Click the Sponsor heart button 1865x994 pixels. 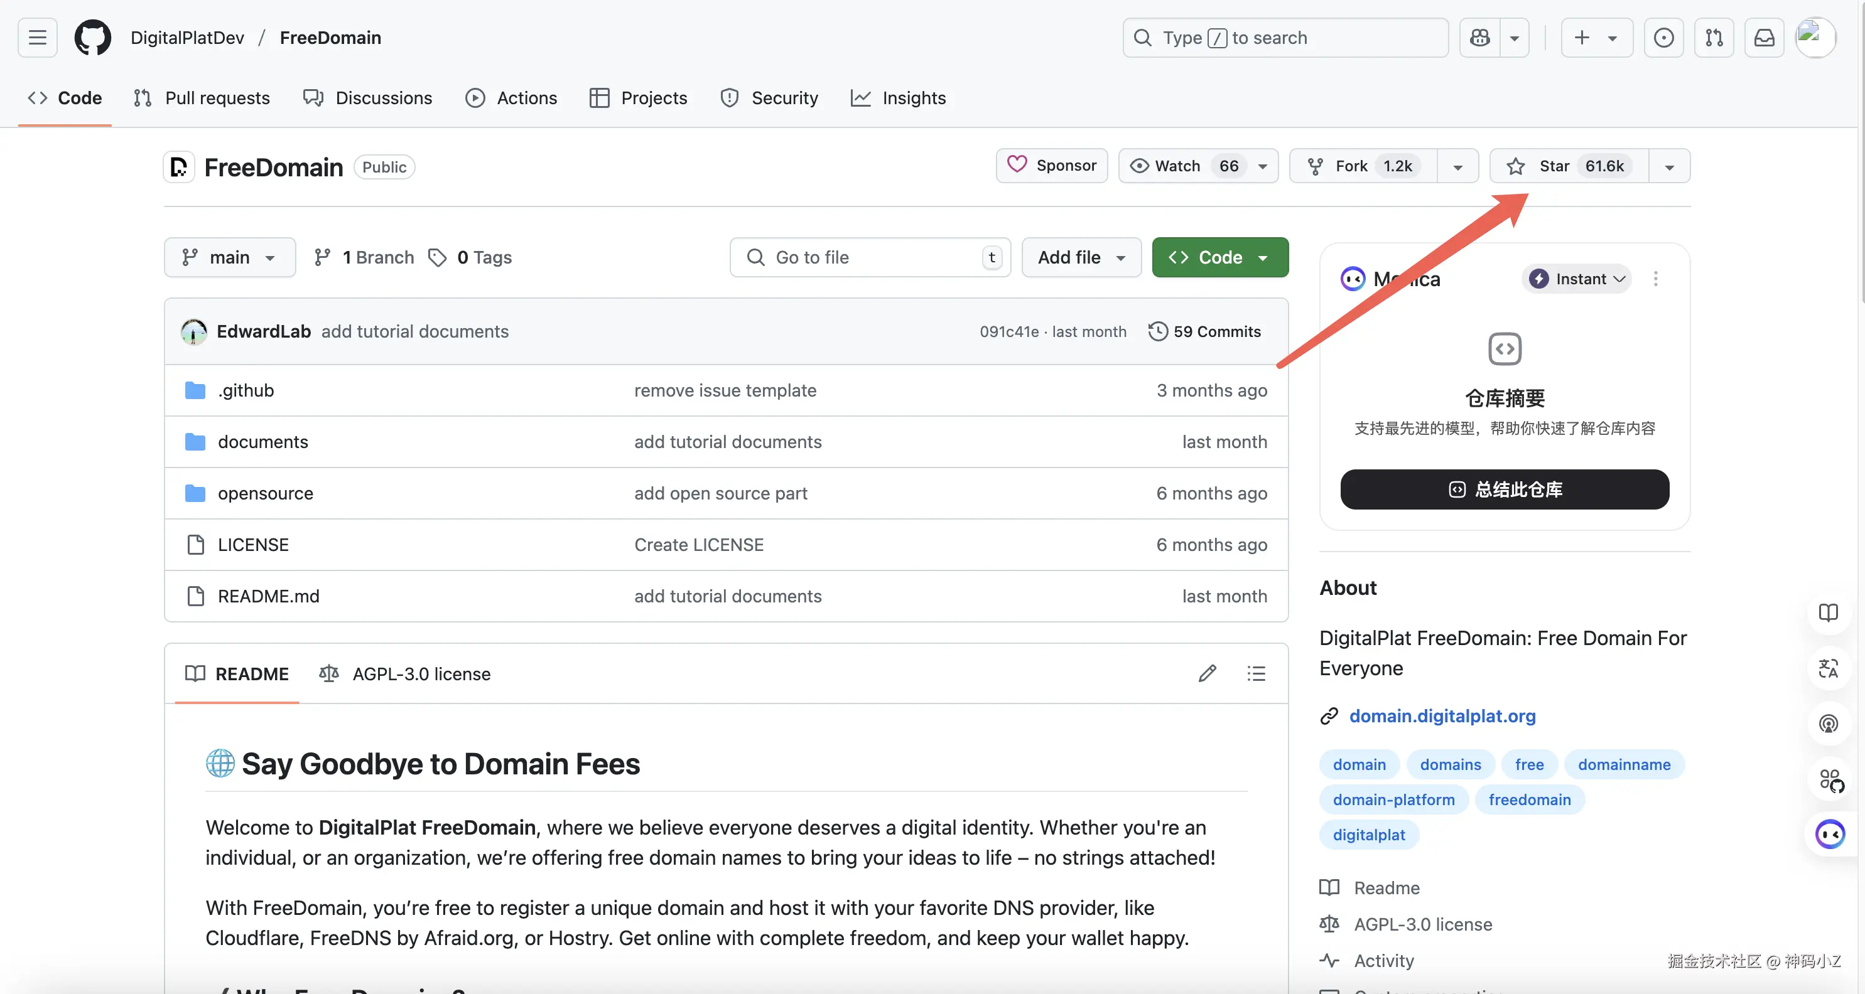(x=1051, y=166)
